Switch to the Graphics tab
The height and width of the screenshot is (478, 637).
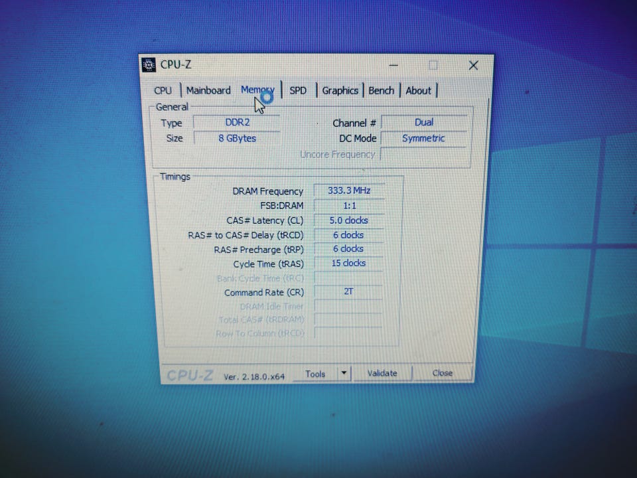pyautogui.click(x=340, y=91)
